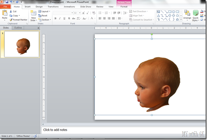Click the Bullets list icon
The height and width of the screenshot is (140, 207).
(100, 13)
